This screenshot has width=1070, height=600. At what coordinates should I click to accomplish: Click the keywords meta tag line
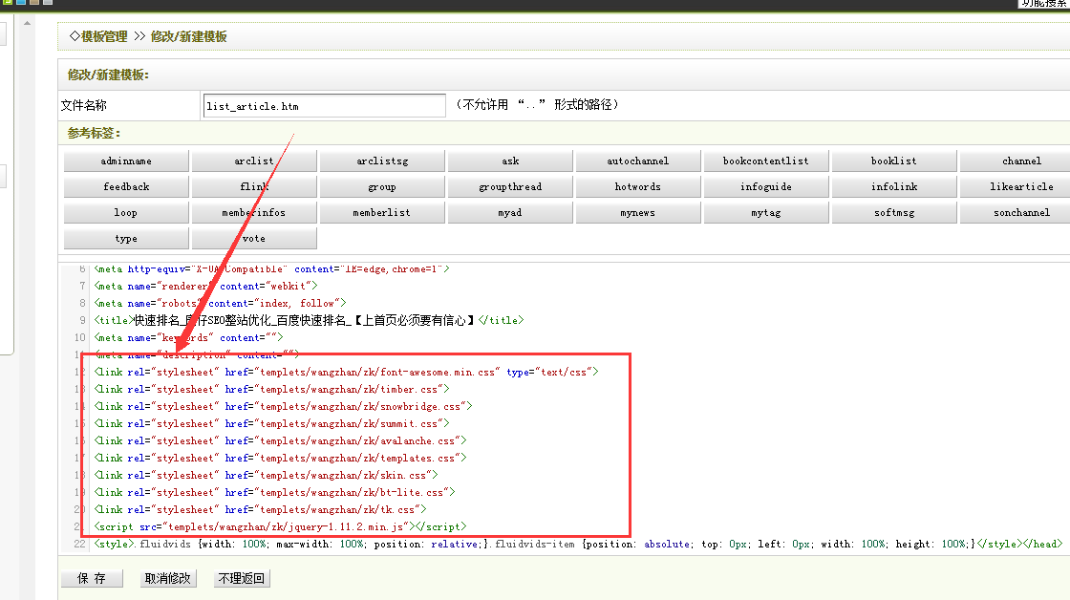click(188, 338)
